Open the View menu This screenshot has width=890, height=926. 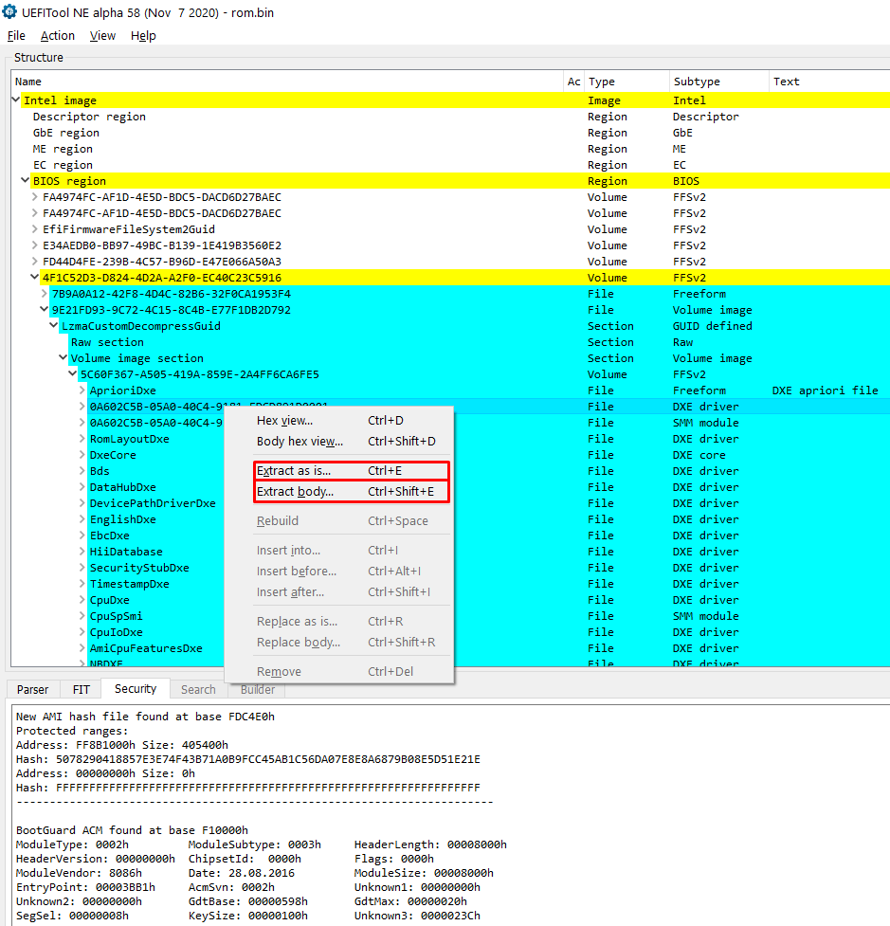pos(102,35)
